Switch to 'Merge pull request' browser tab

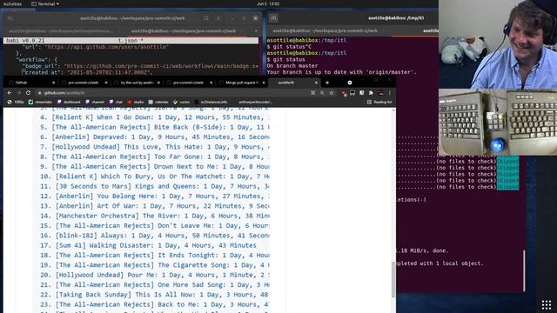click(x=242, y=83)
